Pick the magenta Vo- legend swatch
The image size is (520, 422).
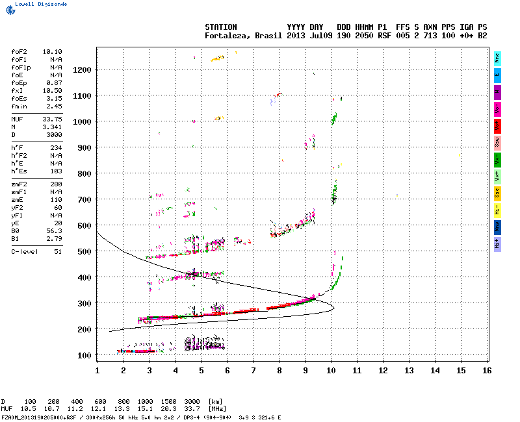click(497, 109)
